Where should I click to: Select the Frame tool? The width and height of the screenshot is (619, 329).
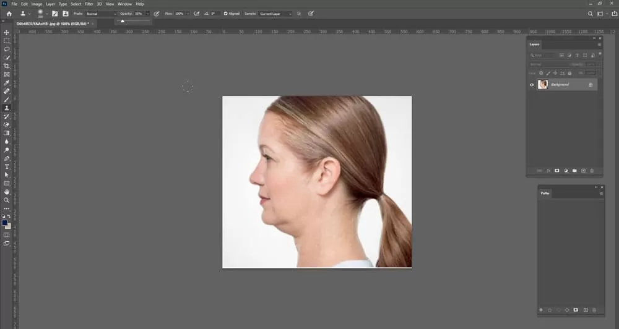[x=6, y=74]
